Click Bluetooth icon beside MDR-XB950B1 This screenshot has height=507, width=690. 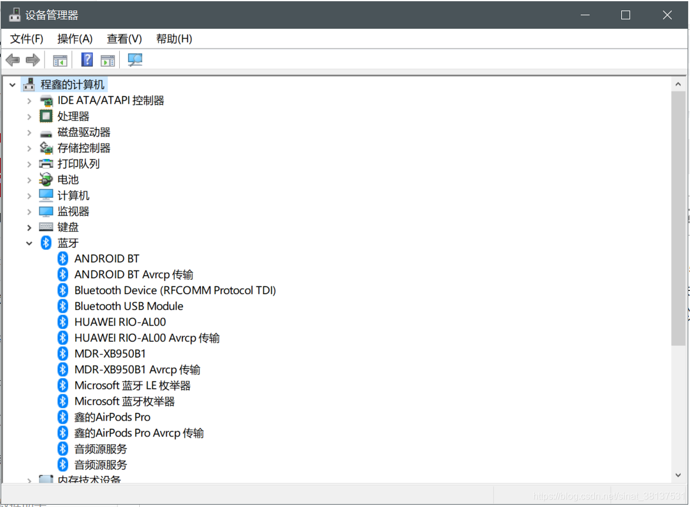pyautogui.click(x=63, y=353)
